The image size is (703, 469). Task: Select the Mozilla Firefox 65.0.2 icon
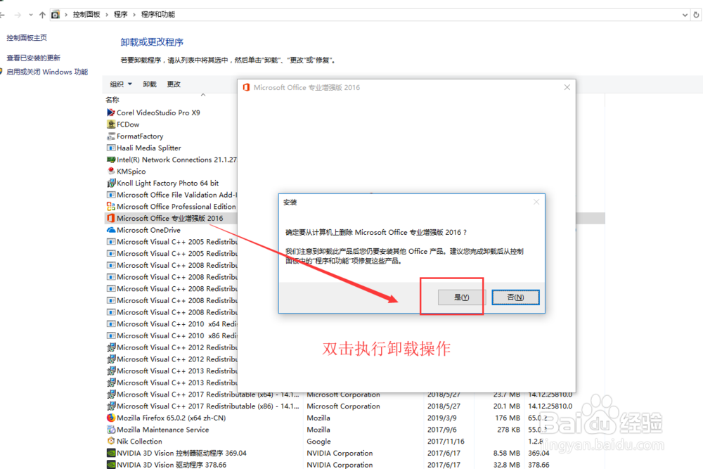click(111, 418)
